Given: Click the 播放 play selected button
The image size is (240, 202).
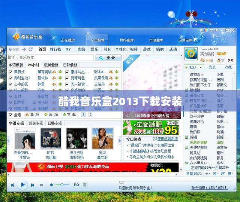Looking at the screenshot, I should click(33, 115).
